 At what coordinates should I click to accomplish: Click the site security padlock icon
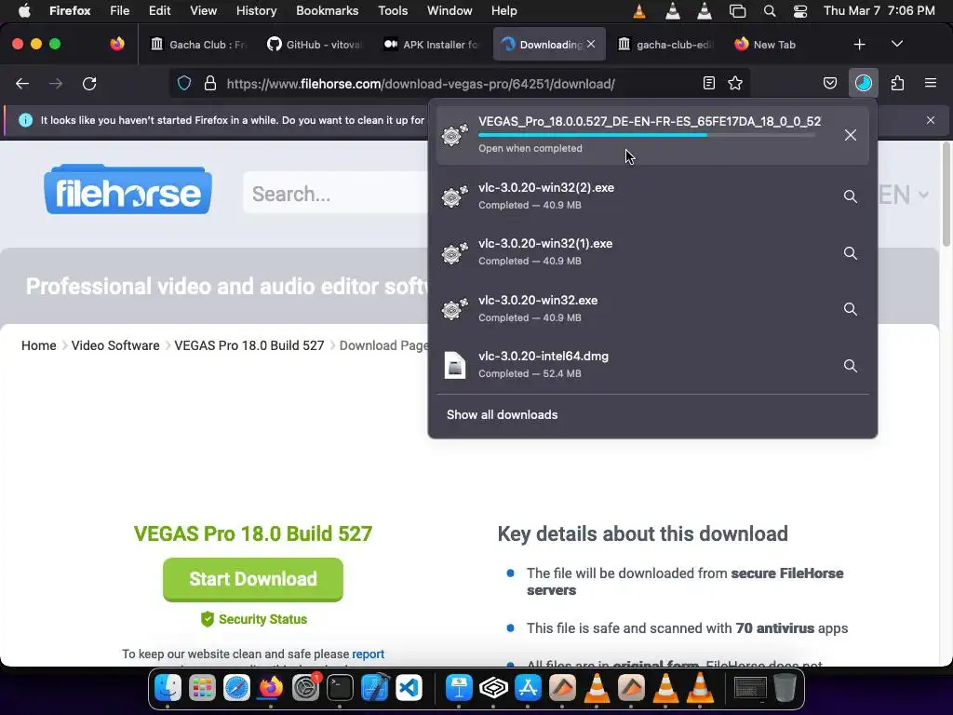[210, 83]
